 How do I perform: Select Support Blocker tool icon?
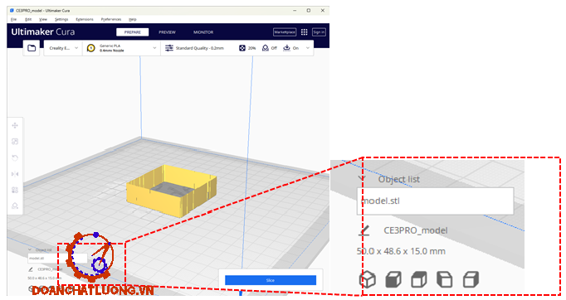(15, 206)
